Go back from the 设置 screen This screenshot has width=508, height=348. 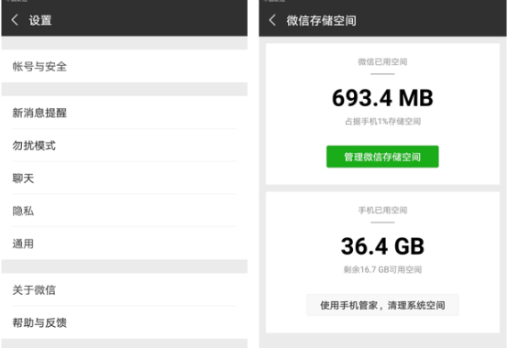coord(15,20)
